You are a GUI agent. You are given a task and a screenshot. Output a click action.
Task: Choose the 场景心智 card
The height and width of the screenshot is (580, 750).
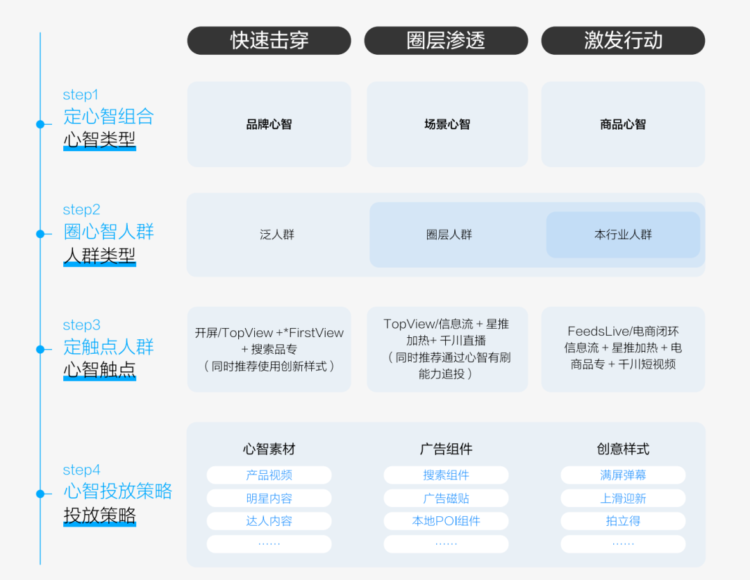[447, 125]
